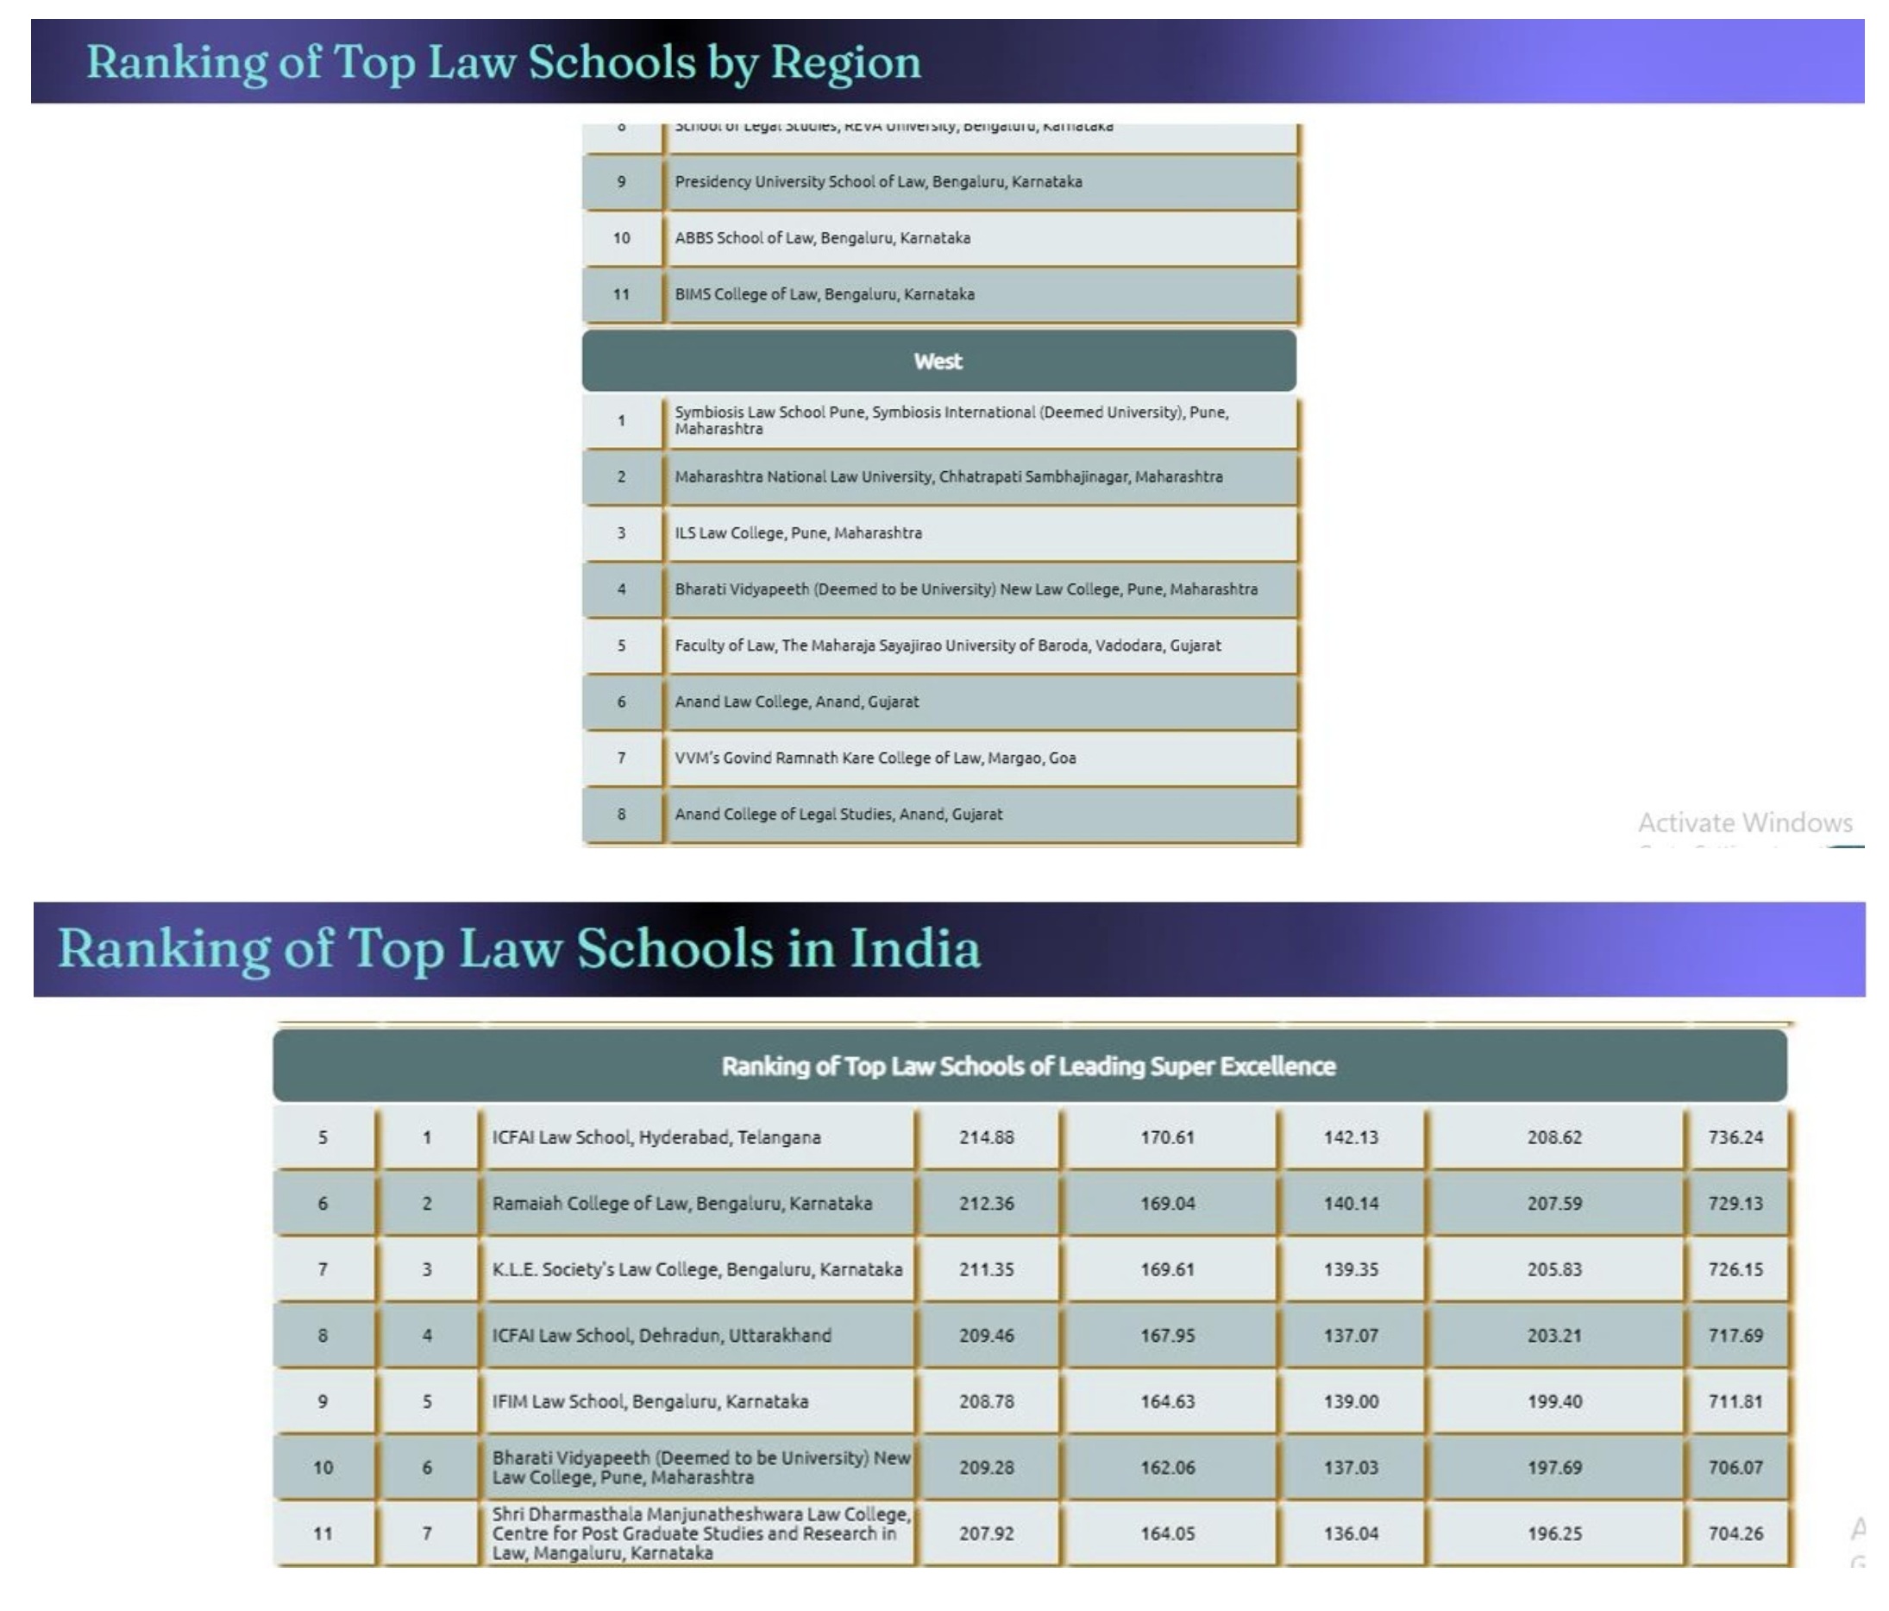Click Leading Super Excellence table header
This screenshot has height=1611, width=1889.
pyautogui.click(x=1028, y=1067)
